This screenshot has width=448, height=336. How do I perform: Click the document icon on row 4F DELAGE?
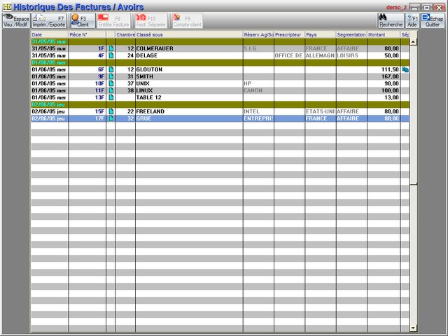click(111, 55)
